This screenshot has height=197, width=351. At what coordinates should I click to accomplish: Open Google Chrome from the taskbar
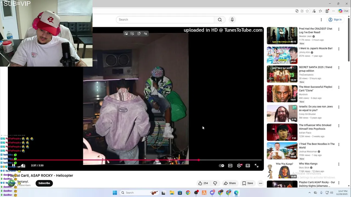click(x=188, y=193)
